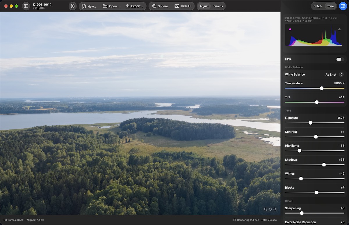Click the Sharpening value 40
This screenshot has width=349, height=225.
pyautogui.click(x=343, y=208)
